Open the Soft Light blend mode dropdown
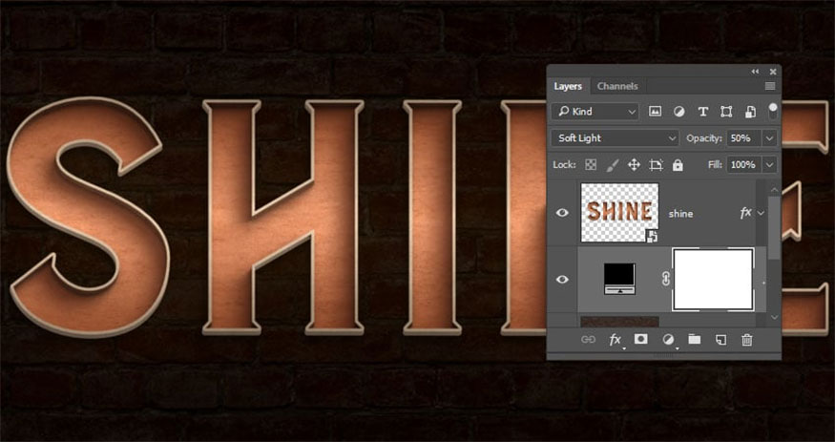 615,138
